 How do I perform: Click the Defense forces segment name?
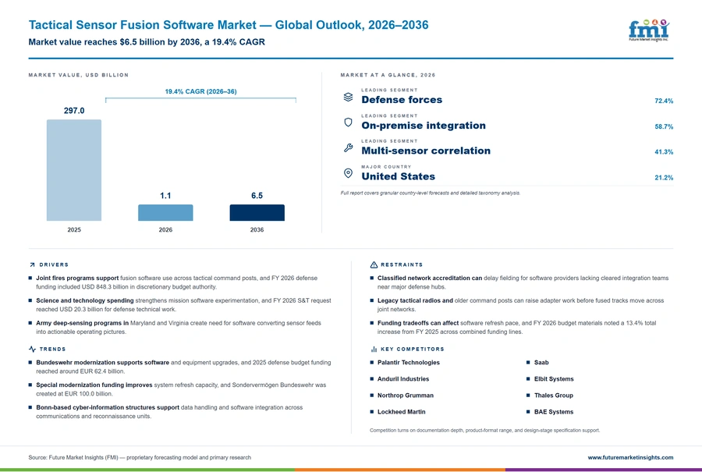coord(402,100)
